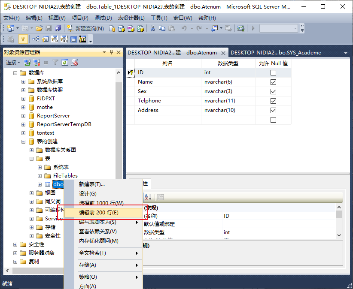Click the Copy icon
This screenshot has width=353, height=289.
(x=162, y=28)
